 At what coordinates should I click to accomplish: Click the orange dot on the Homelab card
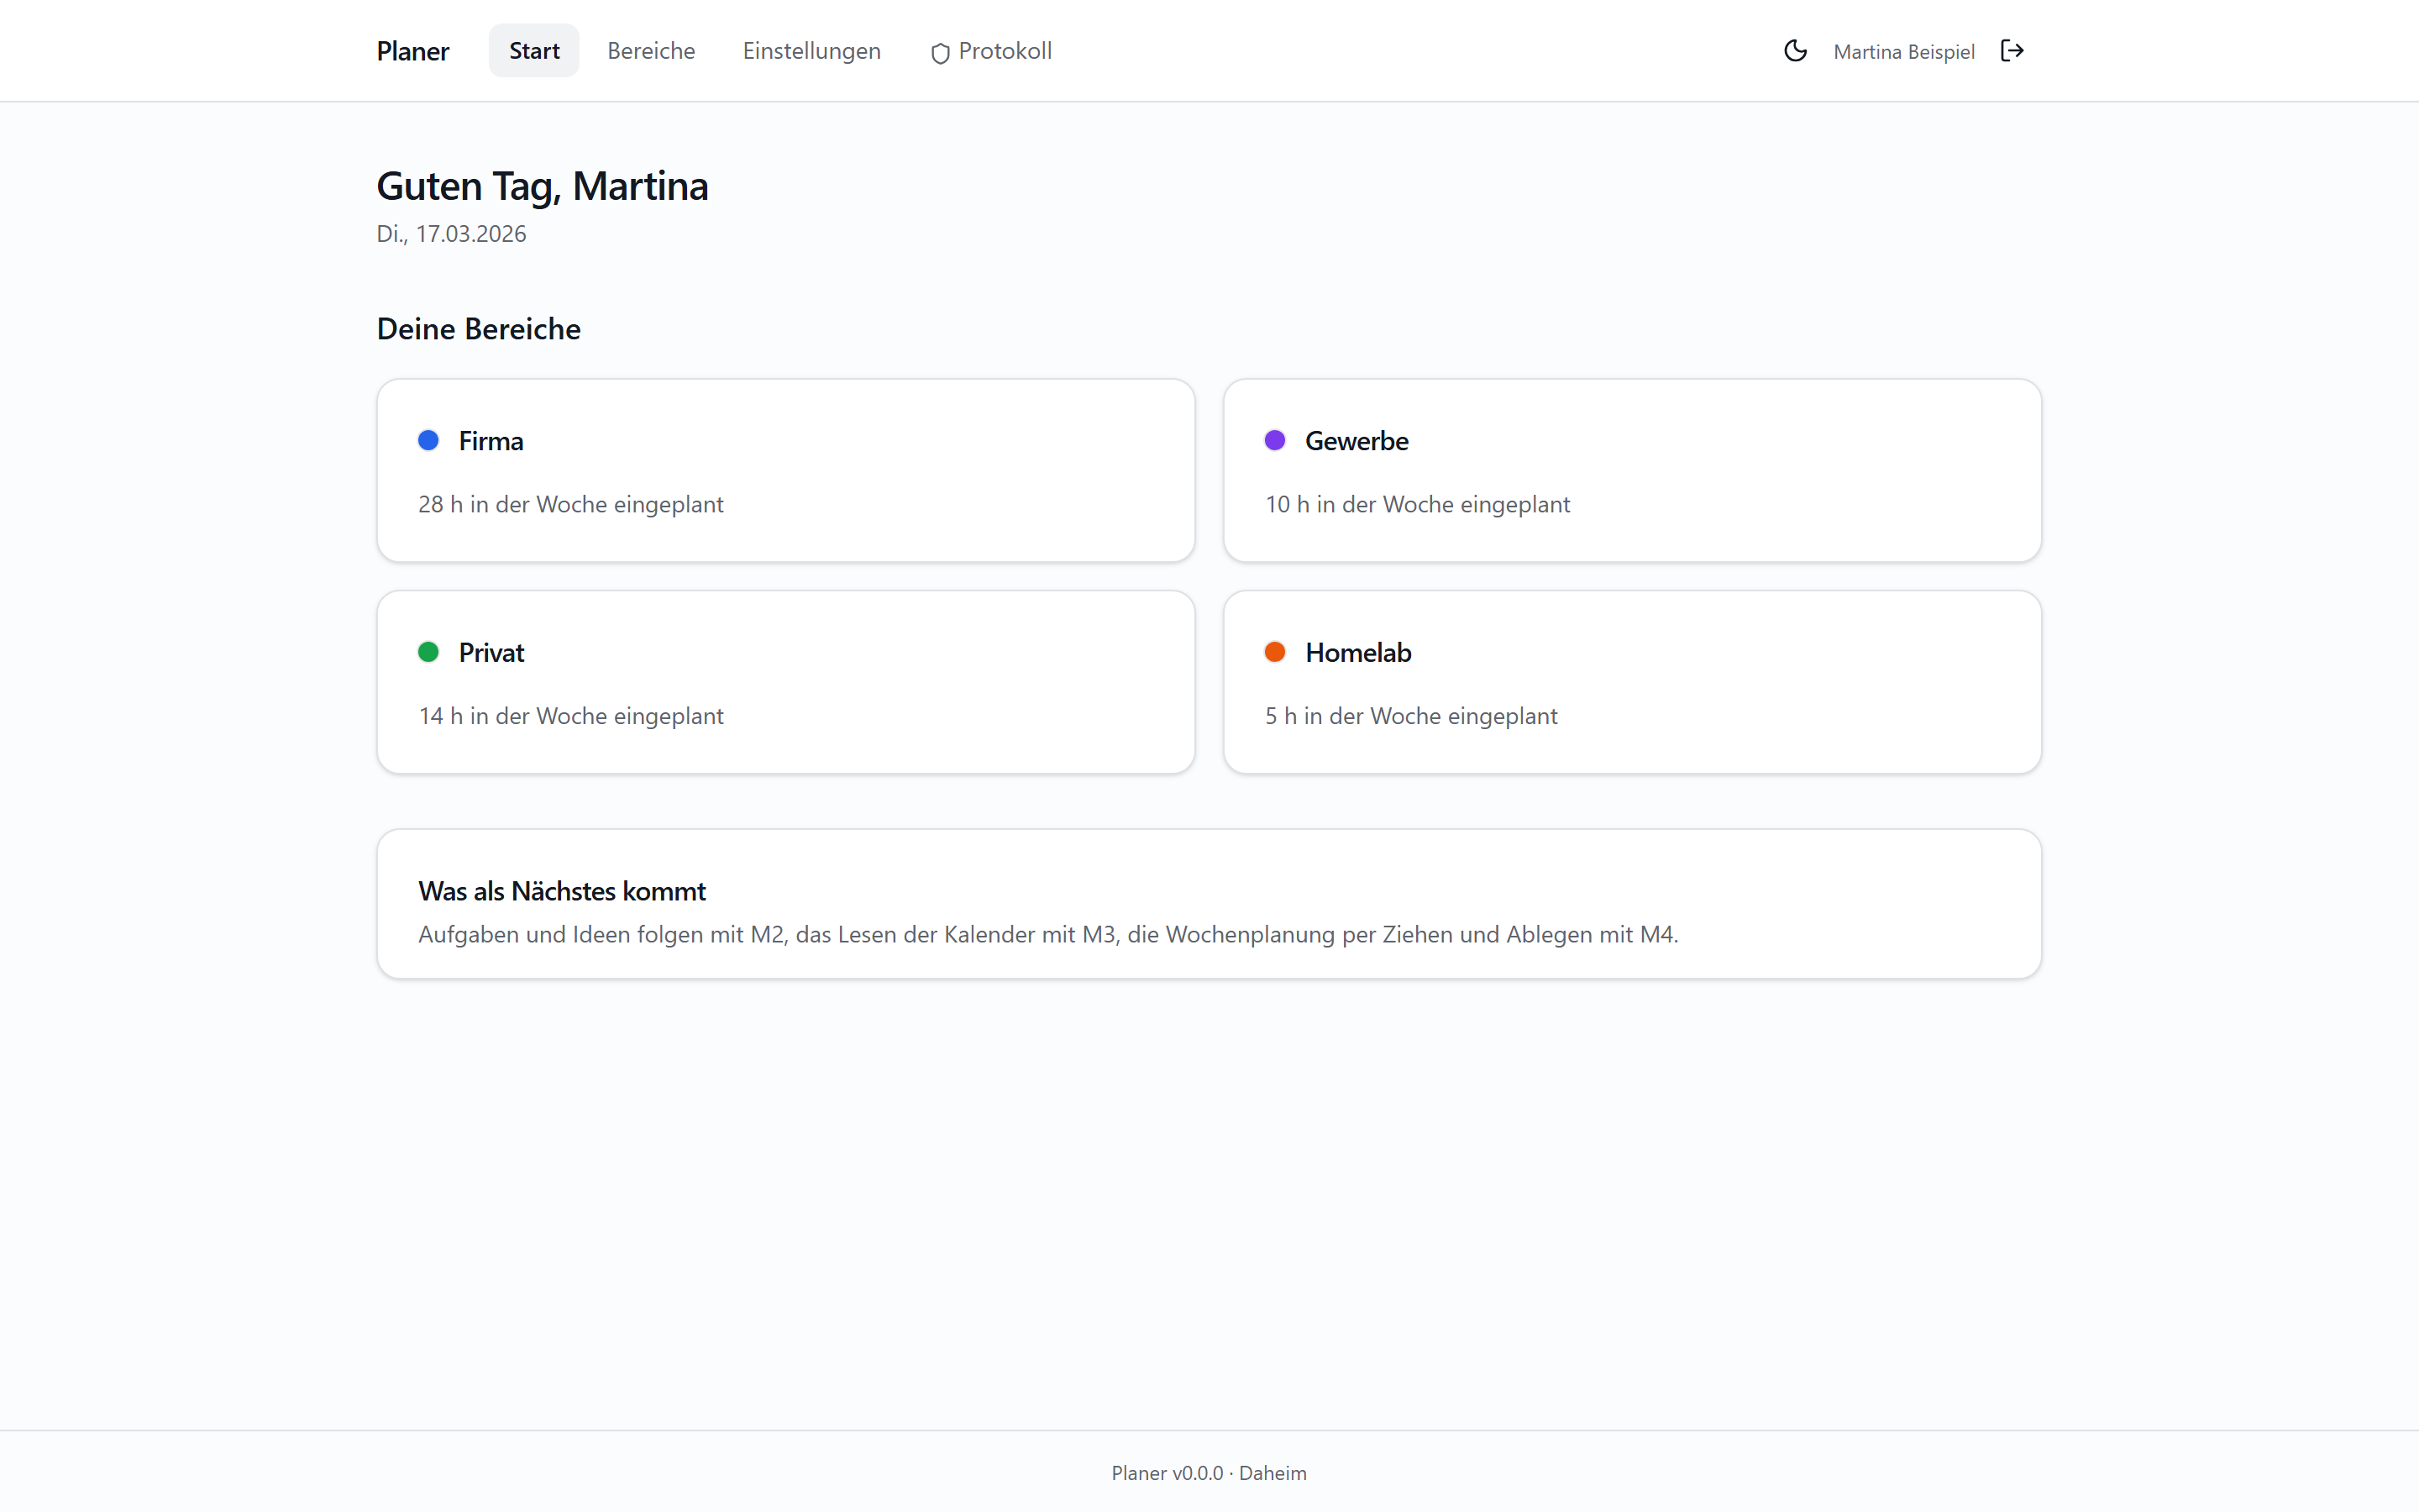1274,652
